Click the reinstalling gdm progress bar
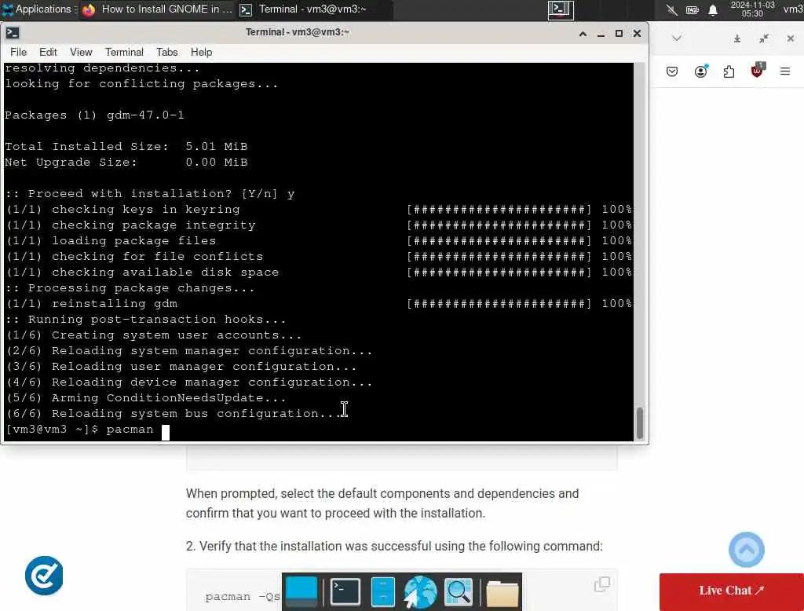804x611 pixels. [x=499, y=303]
